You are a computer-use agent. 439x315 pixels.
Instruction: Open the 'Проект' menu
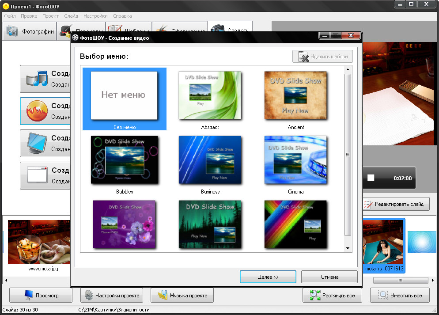(x=50, y=16)
